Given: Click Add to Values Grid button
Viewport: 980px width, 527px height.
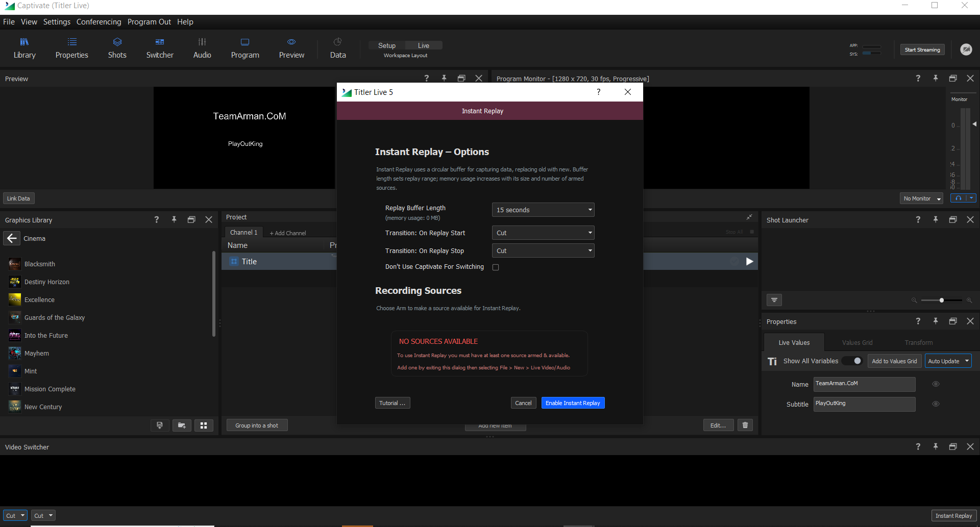Looking at the screenshot, I should 894,361.
